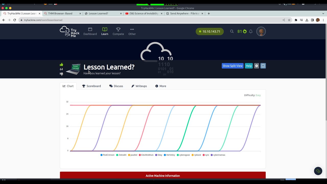
Task: Expand the tab search chevron
Action: 323,14
